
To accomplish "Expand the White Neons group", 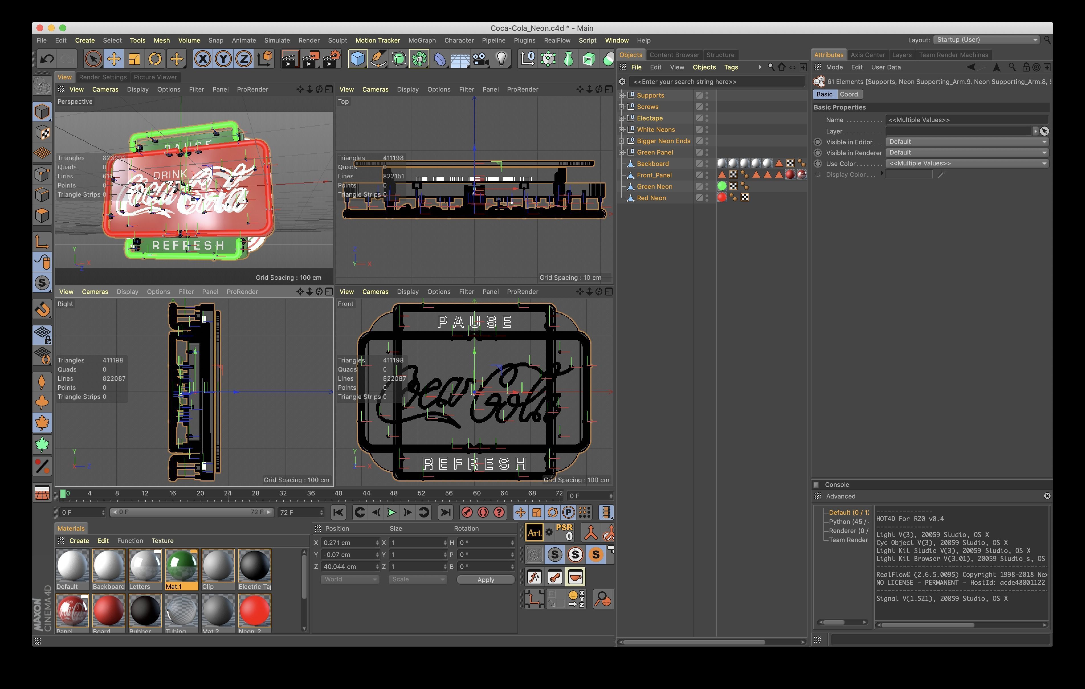I will 622,129.
